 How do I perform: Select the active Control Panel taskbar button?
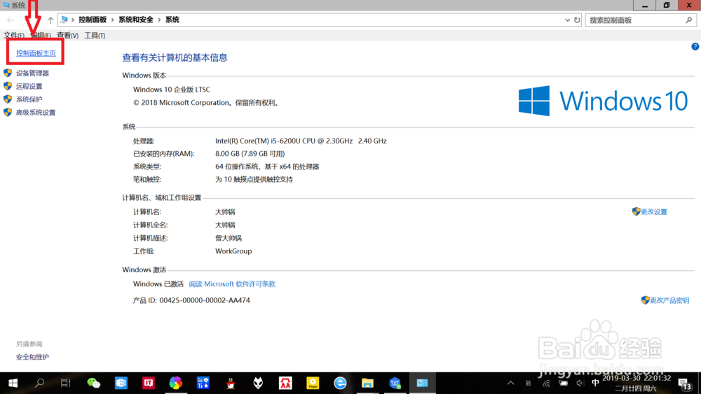click(423, 383)
